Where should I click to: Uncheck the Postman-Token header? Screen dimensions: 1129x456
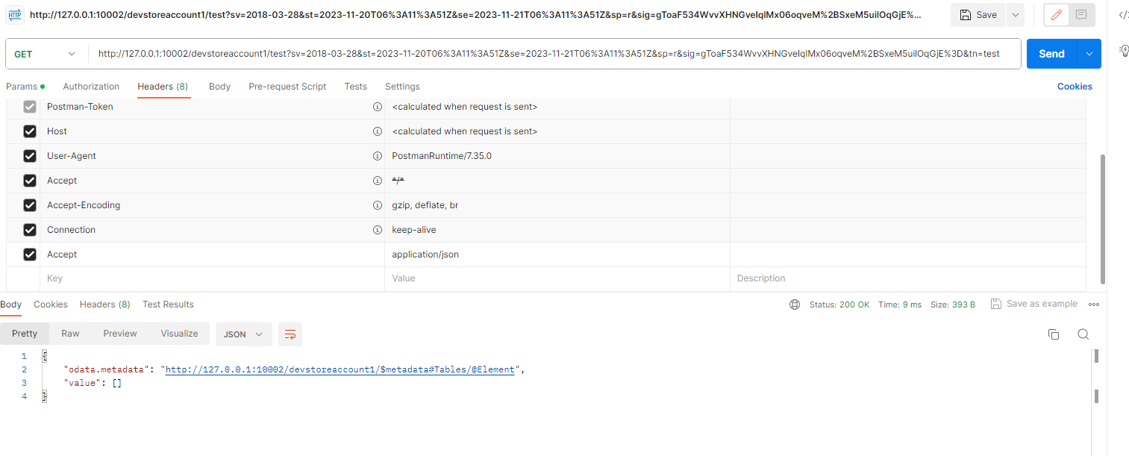pos(29,106)
